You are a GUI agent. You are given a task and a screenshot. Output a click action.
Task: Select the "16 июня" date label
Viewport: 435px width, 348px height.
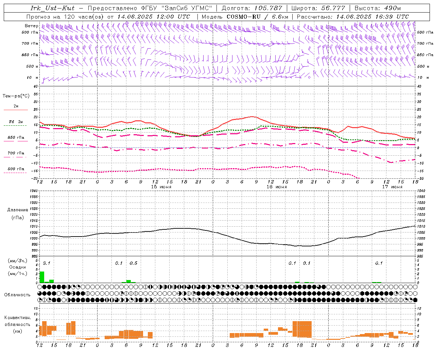click(277, 187)
